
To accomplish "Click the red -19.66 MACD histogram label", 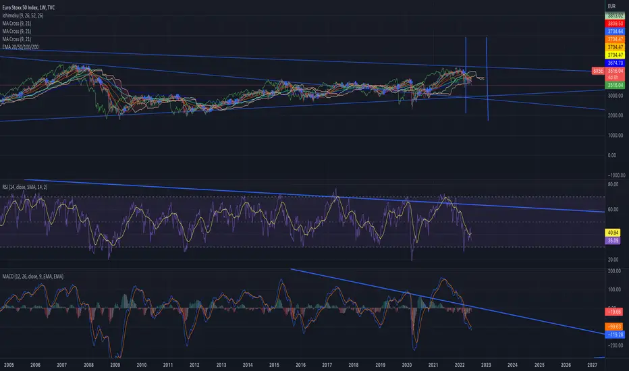I will 613,312.
